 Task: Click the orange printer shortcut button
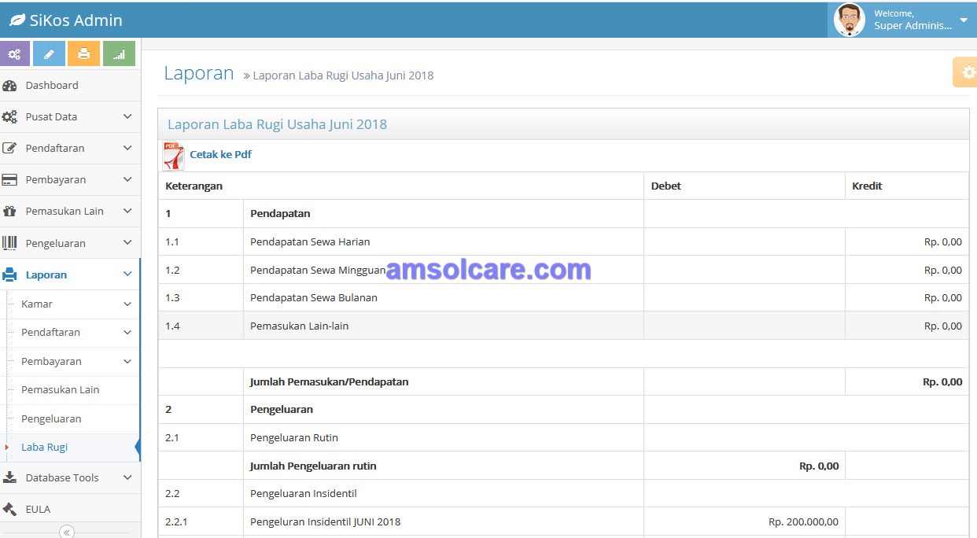(x=83, y=54)
